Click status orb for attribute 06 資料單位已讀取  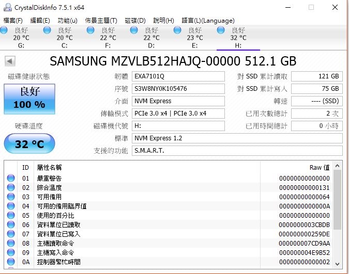click(x=11, y=224)
